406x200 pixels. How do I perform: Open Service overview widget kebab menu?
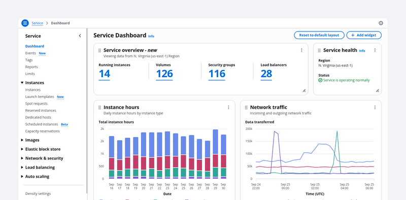point(301,50)
